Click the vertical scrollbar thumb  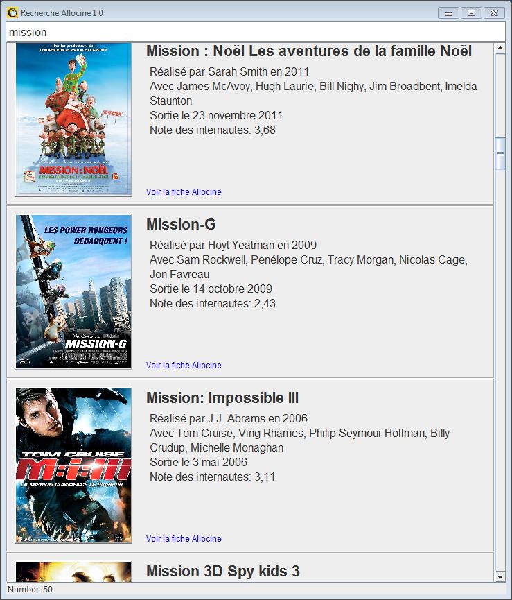pyautogui.click(x=500, y=153)
